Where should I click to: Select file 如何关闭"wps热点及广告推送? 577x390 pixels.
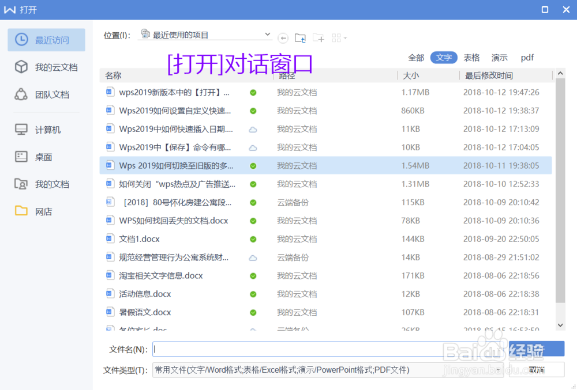point(325,184)
